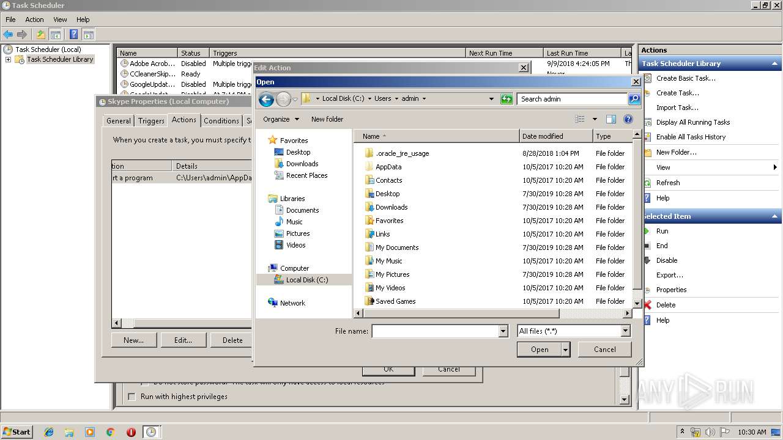Click the Back arrow in Task Scheduler toolbar

click(x=8, y=35)
